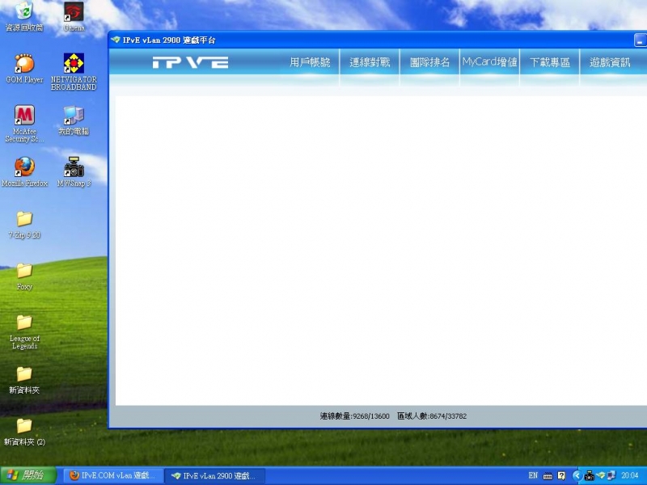Click the IPVE logo in header
The width and height of the screenshot is (647, 485).
pyautogui.click(x=190, y=63)
